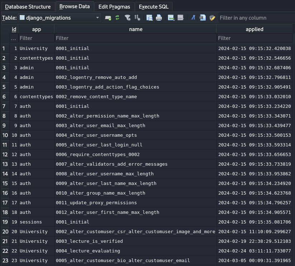Select cell 0003_lecture_is_verified
The height and width of the screenshot is (266, 295).
tap(136, 241)
